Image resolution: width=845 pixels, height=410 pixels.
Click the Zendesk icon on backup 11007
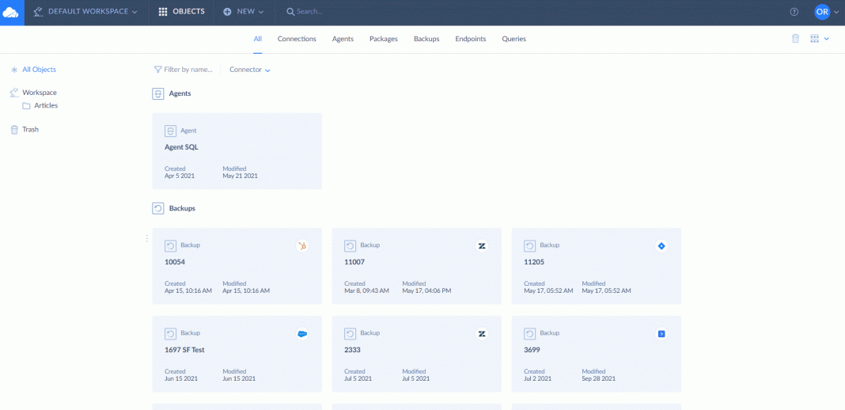pyautogui.click(x=482, y=246)
